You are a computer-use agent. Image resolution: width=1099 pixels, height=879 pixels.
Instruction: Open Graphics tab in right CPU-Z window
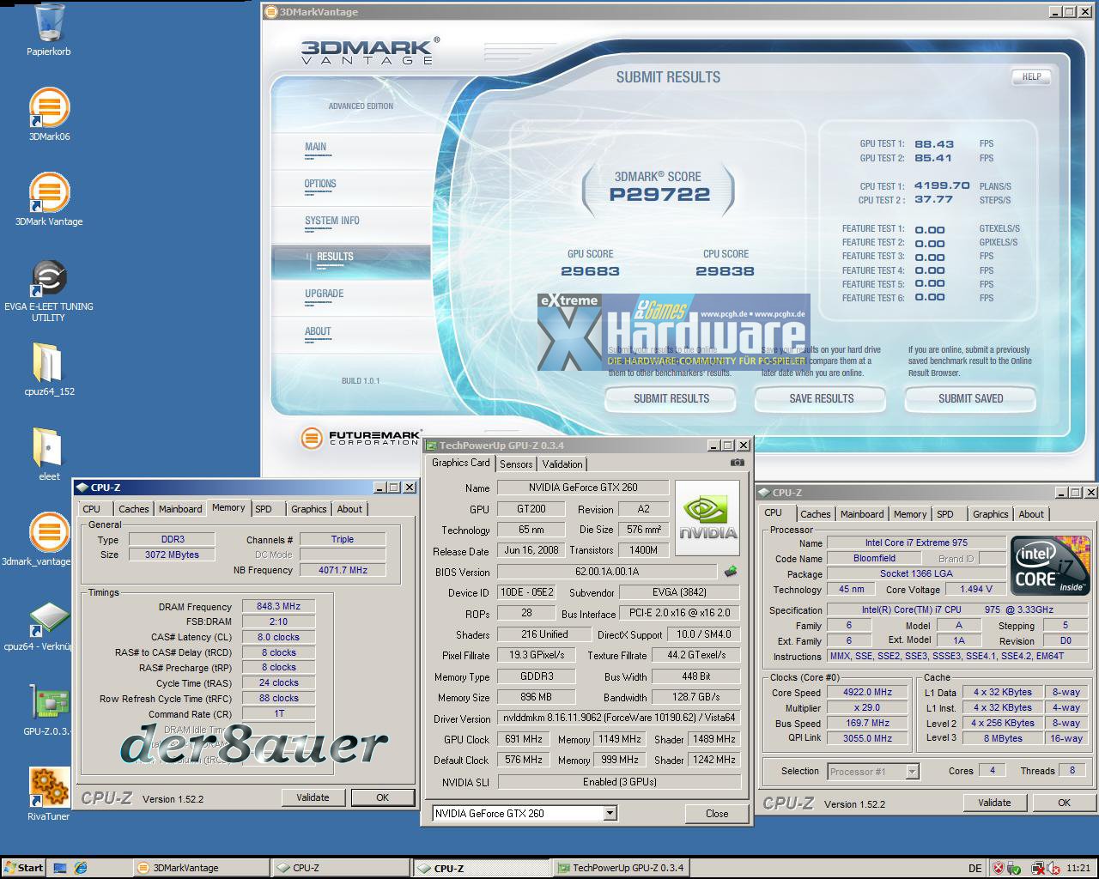991,514
